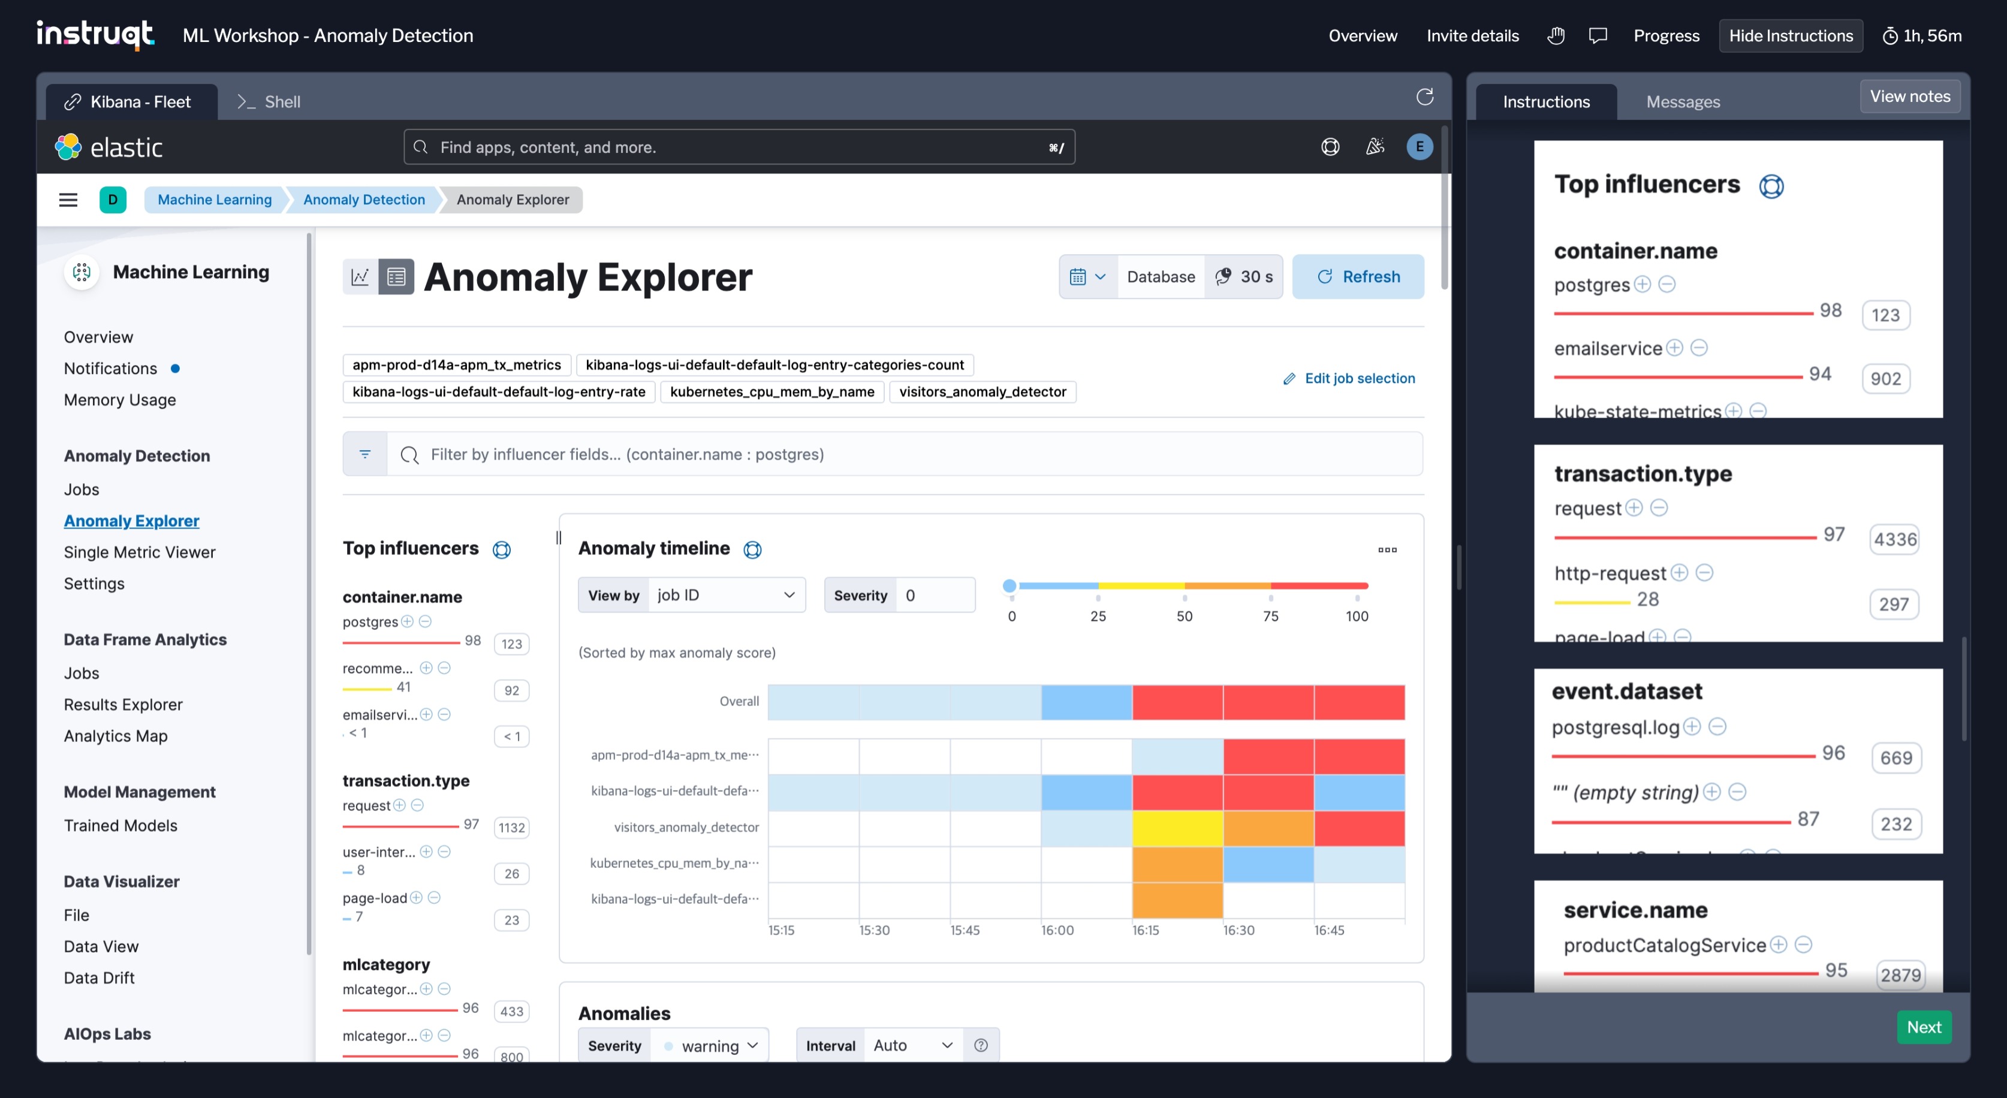The image size is (2007, 1098).
Task: Click the D space selector badge
Action: (x=113, y=200)
